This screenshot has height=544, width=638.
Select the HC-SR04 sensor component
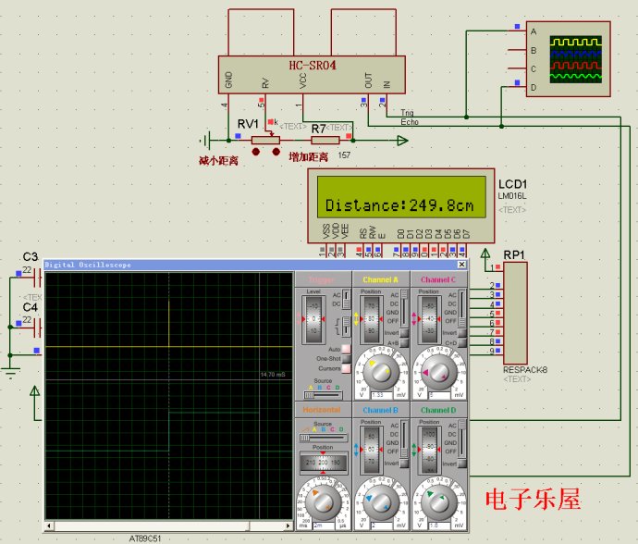[x=312, y=75]
